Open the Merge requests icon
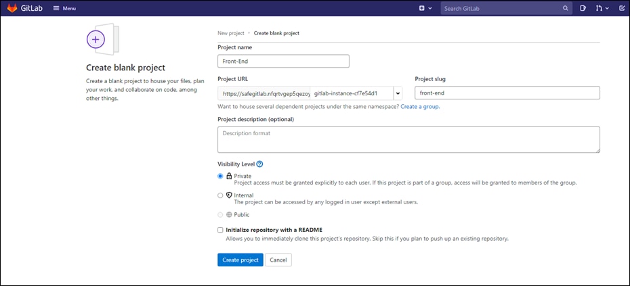The height and width of the screenshot is (286, 630). coord(598,9)
